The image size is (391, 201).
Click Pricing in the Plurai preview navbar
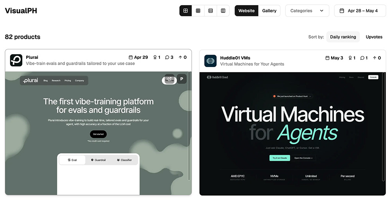click(x=68, y=81)
